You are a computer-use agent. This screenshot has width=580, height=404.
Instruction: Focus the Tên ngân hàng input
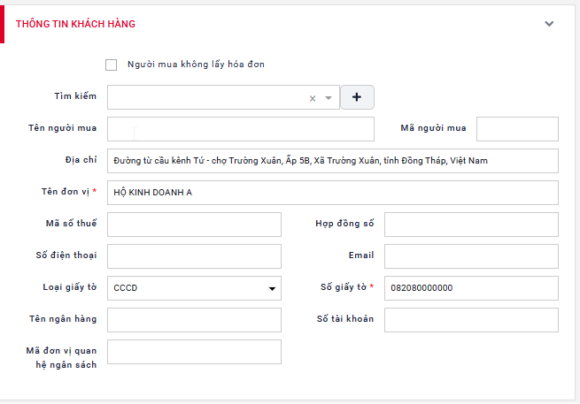[x=194, y=320]
